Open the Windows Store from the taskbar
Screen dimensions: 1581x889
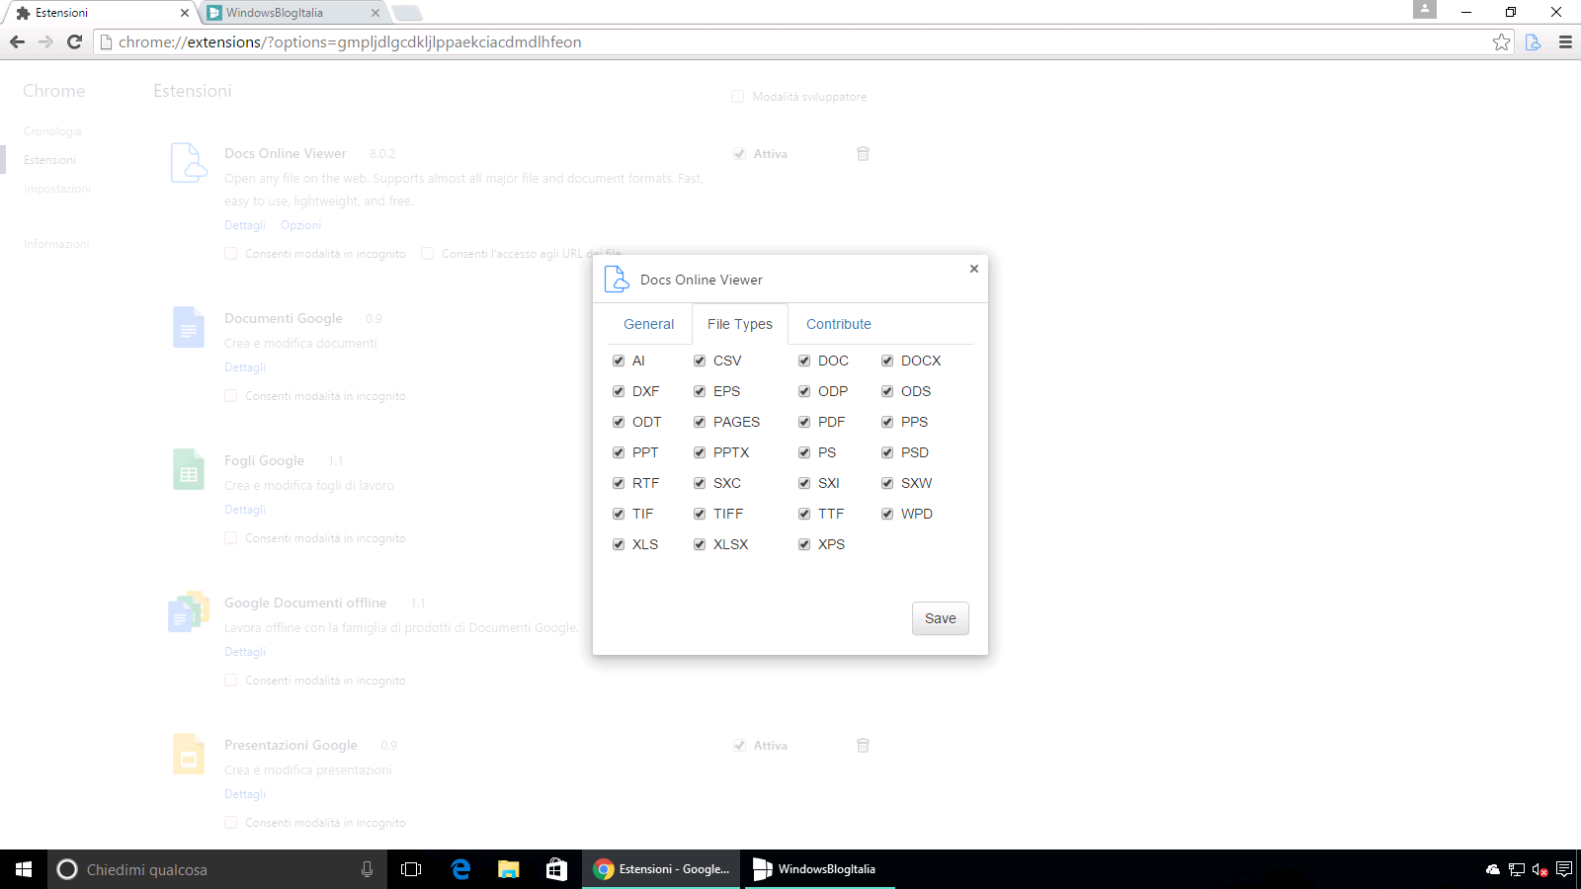coord(557,869)
